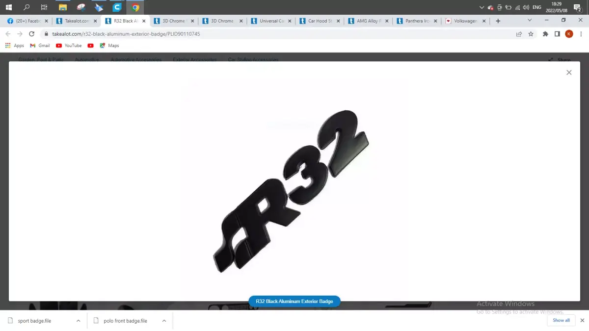Switch the ENG input language
This screenshot has height=331, width=589.
point(537,7)
